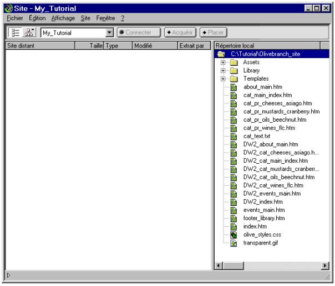Click the Library folder icon
This screenshot has height=286, width=335.
(234, 71)
